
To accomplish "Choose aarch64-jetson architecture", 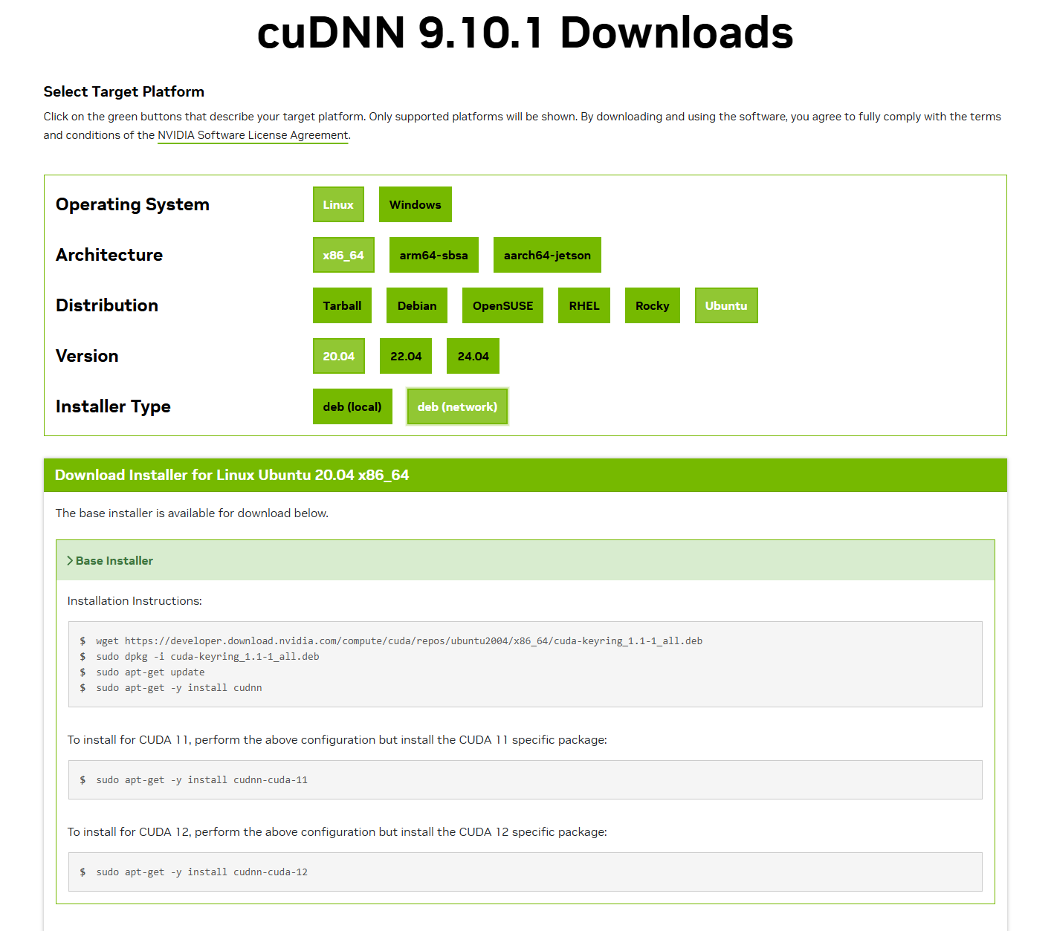I will tap(547, 255).
